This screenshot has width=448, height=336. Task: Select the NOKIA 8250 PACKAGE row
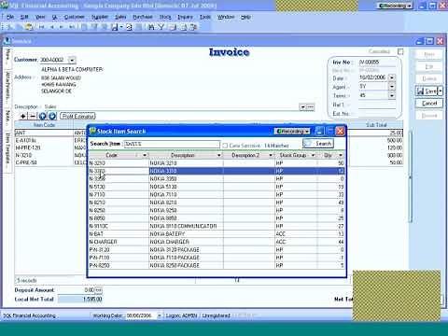(x=217, y=265)
